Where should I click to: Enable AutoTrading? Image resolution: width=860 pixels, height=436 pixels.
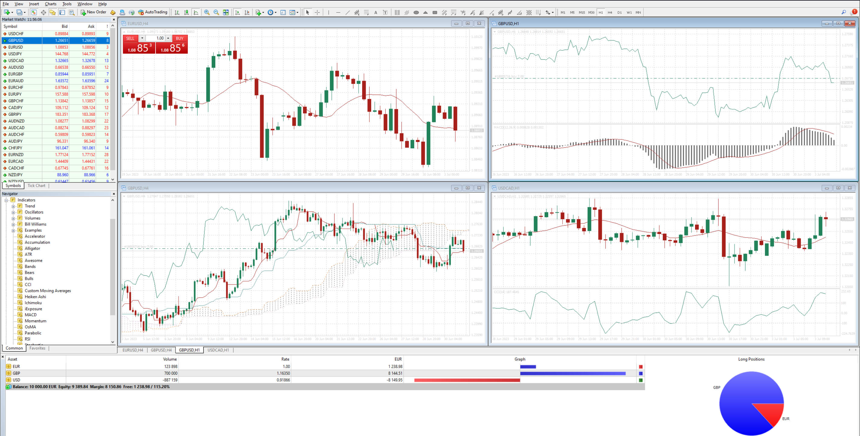[154, 12]
